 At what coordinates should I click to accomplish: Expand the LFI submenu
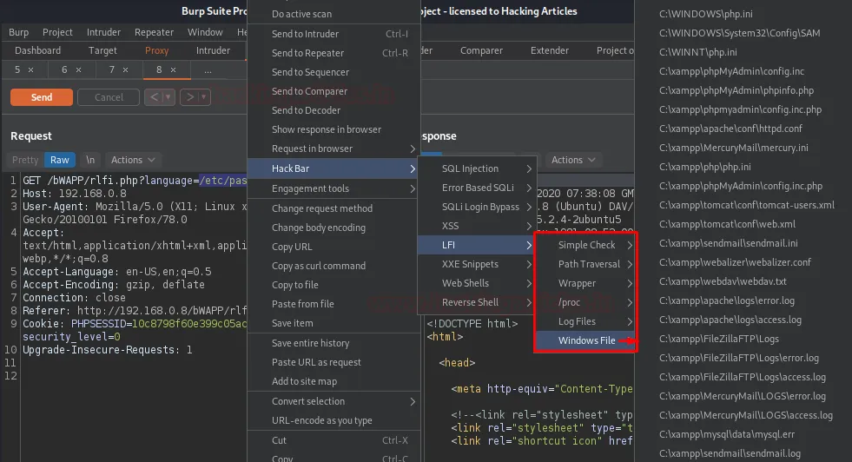(477, 245)
